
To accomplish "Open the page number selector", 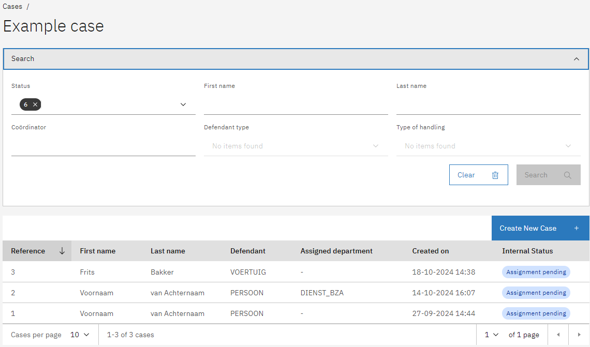I will [x=491, y=335].
